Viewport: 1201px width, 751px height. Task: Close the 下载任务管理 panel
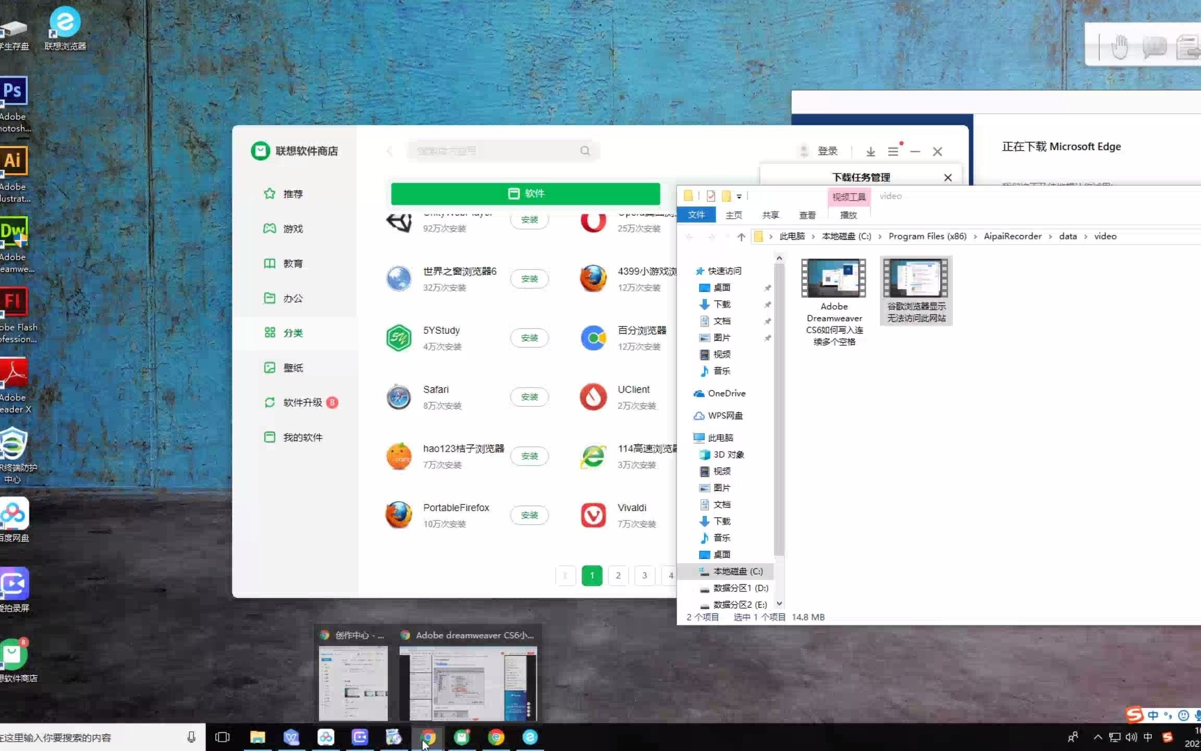[x=948, y=177]
